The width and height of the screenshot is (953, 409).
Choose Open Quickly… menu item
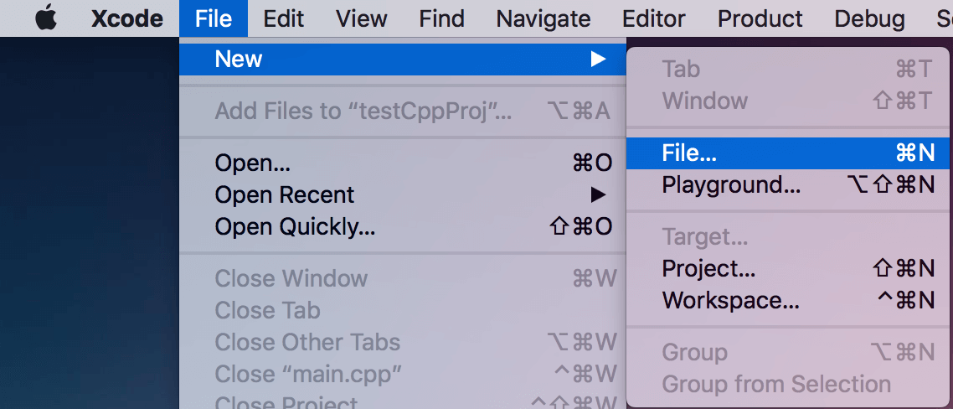(295, 226)
